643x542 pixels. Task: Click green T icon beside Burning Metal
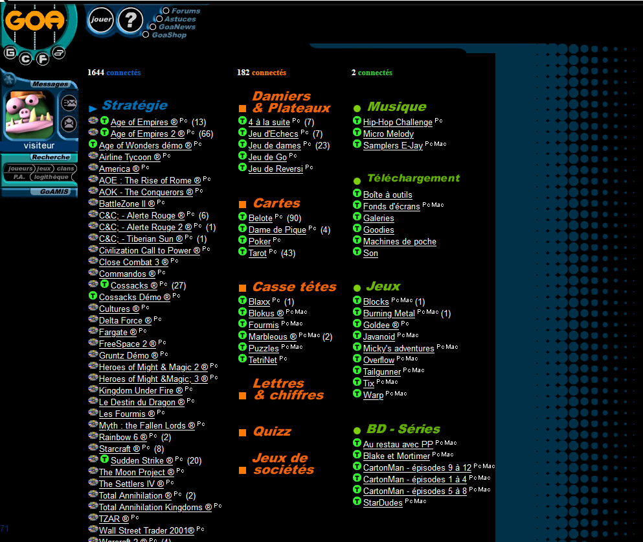click(x=357, y=312)
